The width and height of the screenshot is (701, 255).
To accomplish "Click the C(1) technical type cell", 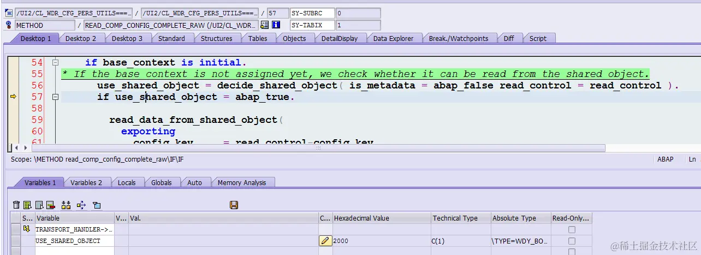I will (x=461, y=241).
